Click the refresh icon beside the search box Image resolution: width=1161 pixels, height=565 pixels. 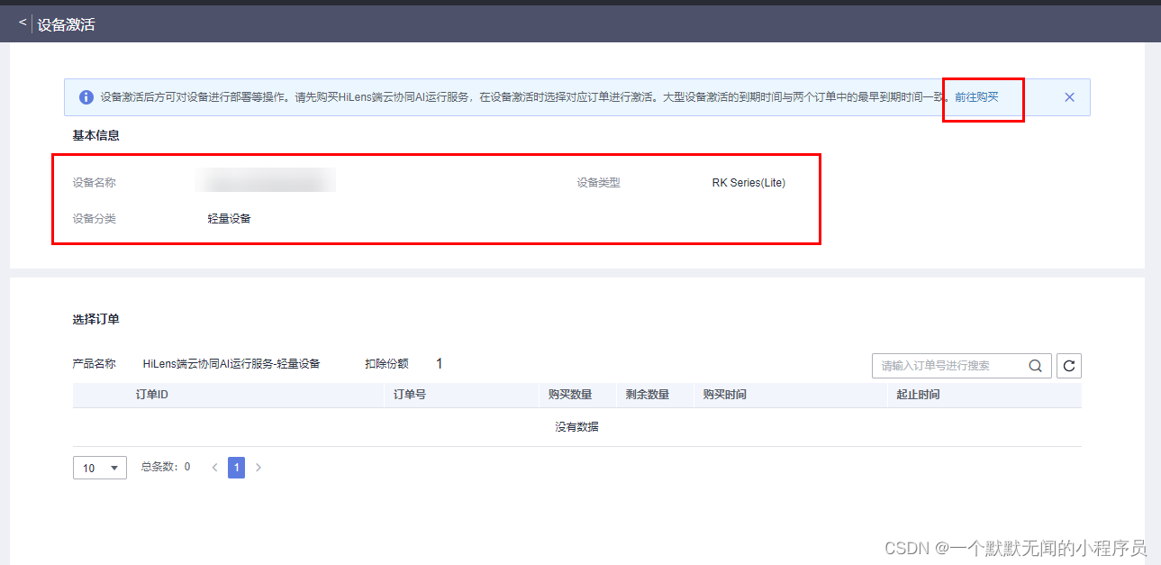tap(1069, 366)
